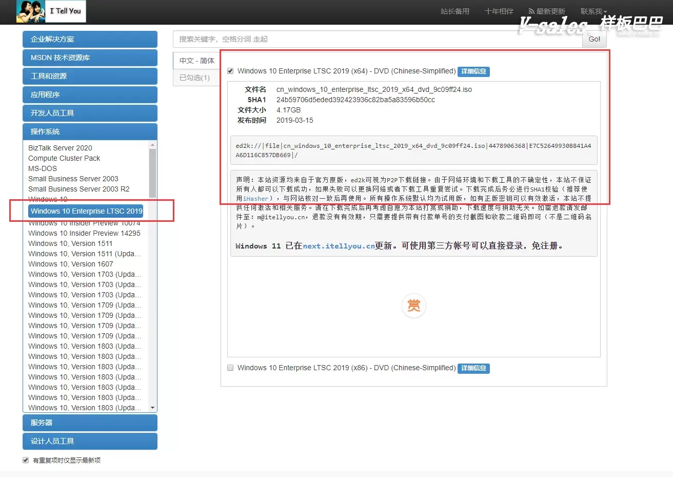Expand 设计人员工具 panel
The width and height of the screenshot is (673, 477).
(90, 441)
